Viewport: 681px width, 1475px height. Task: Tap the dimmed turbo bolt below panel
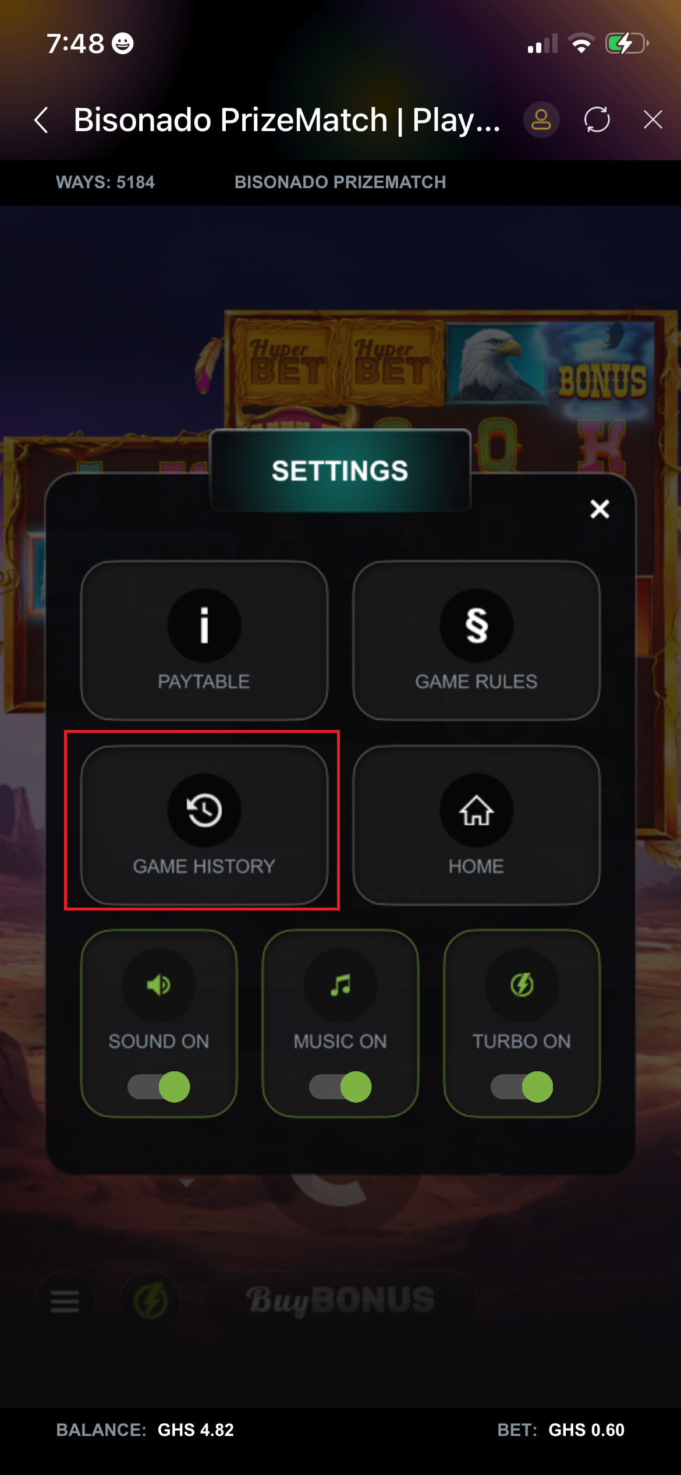[x=151, y=1300]
